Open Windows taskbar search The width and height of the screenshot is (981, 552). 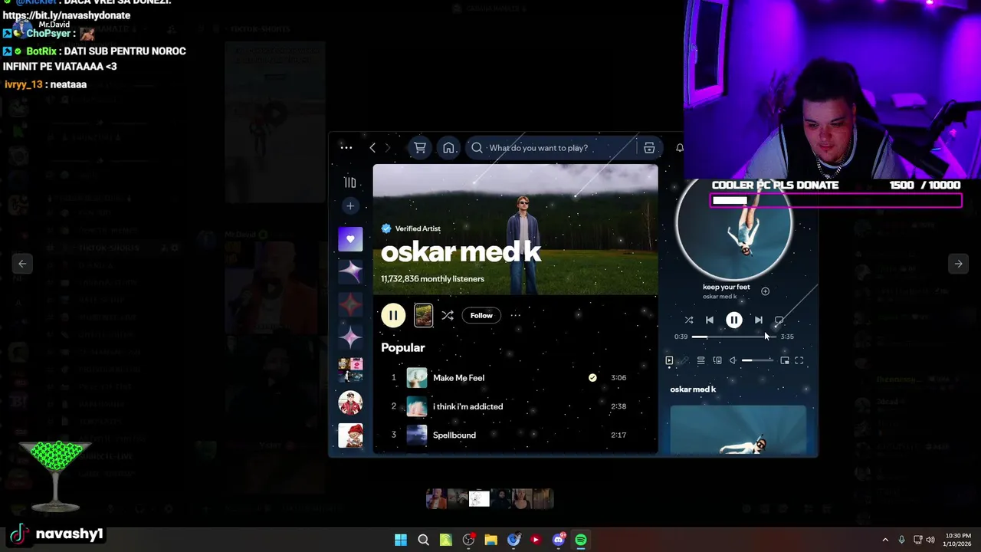coord(423,540)
